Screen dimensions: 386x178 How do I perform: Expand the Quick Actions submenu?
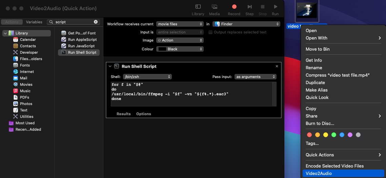(343, 155)
